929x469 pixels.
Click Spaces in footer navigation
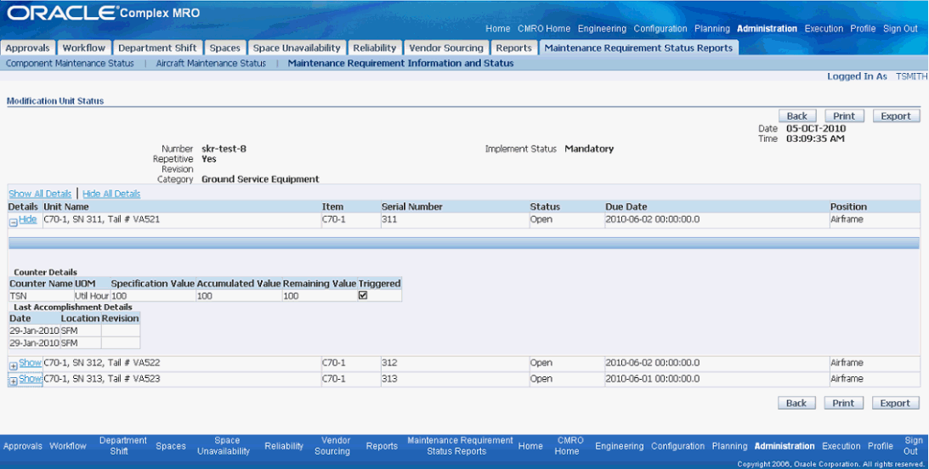(171, 446)
